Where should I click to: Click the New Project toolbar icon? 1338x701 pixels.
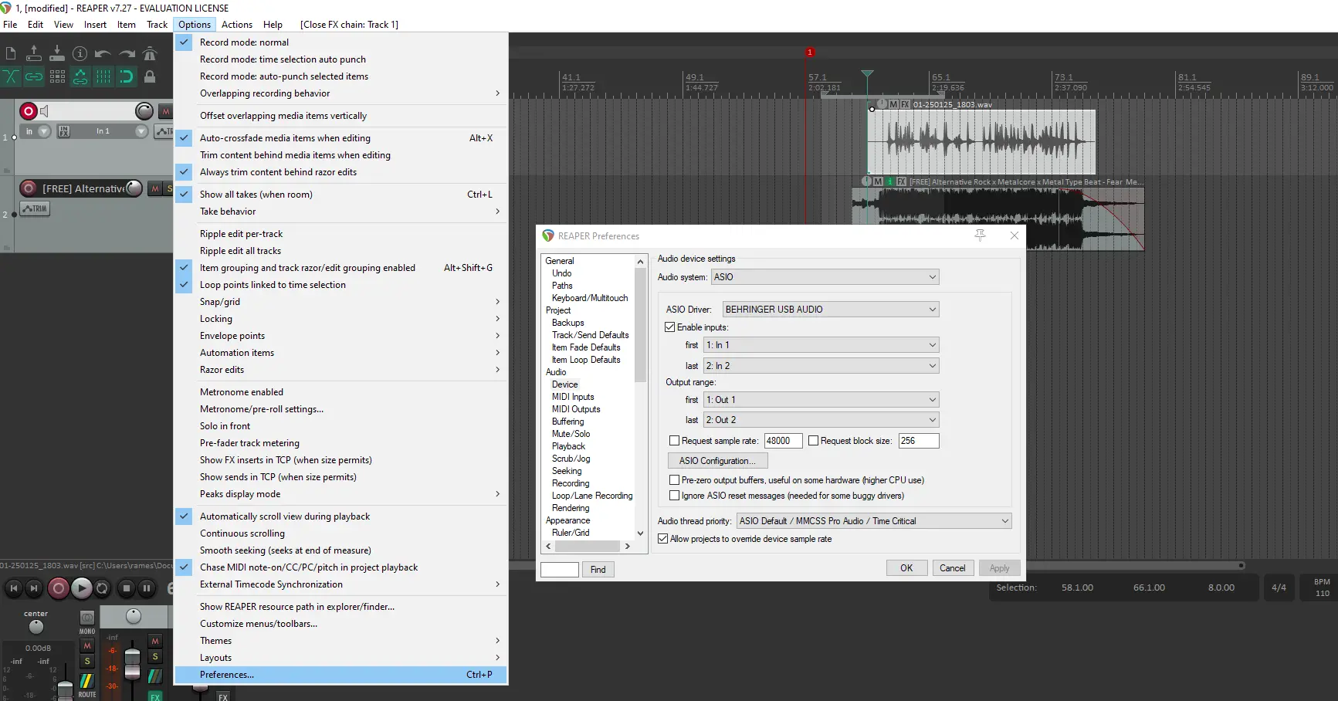(11, 53)
